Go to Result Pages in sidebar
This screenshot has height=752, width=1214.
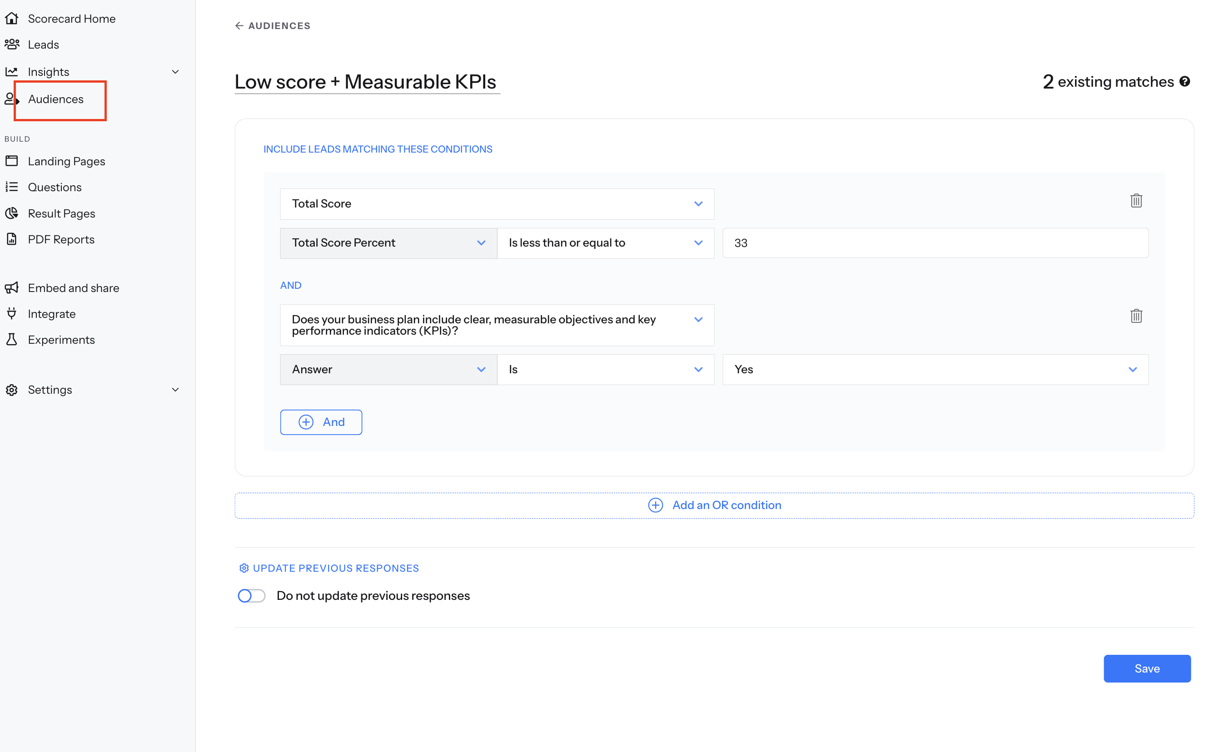coord(61,213)
